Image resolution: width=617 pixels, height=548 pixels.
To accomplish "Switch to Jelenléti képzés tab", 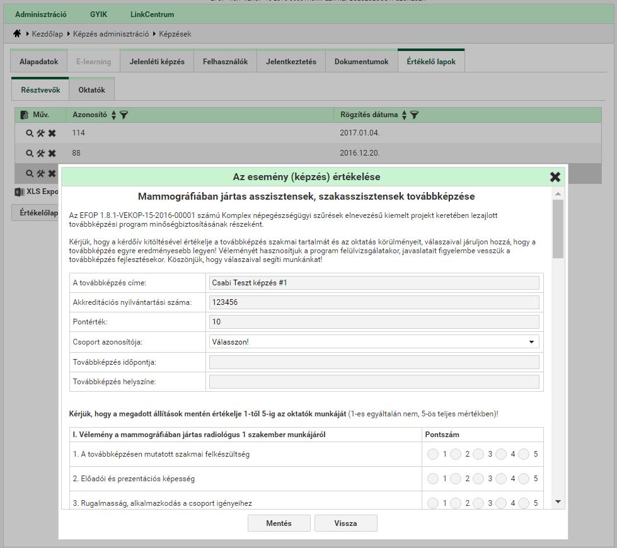I will coord(157,61).
